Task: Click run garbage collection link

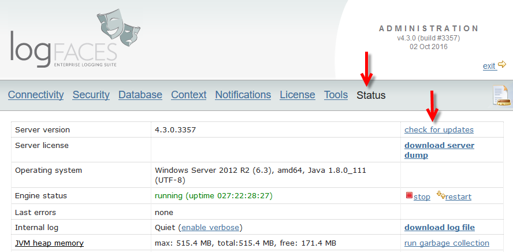Action: point(447,243)
